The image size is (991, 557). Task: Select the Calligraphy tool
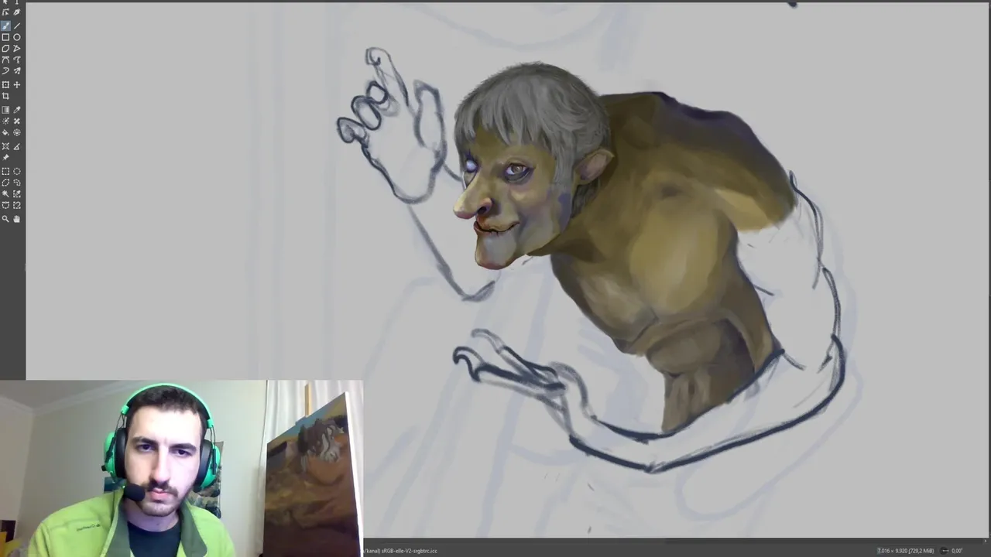(x=16, y=12)
